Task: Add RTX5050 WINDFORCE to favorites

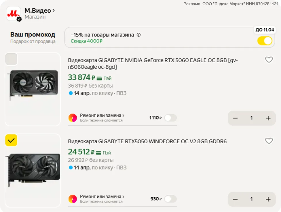Action: 269,141
